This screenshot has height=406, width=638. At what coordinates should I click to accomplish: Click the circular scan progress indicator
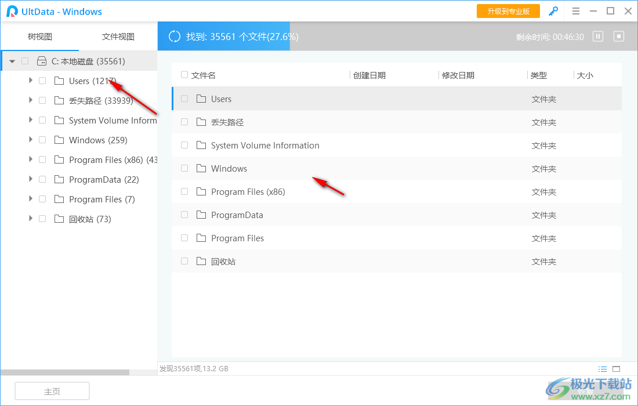174,36
